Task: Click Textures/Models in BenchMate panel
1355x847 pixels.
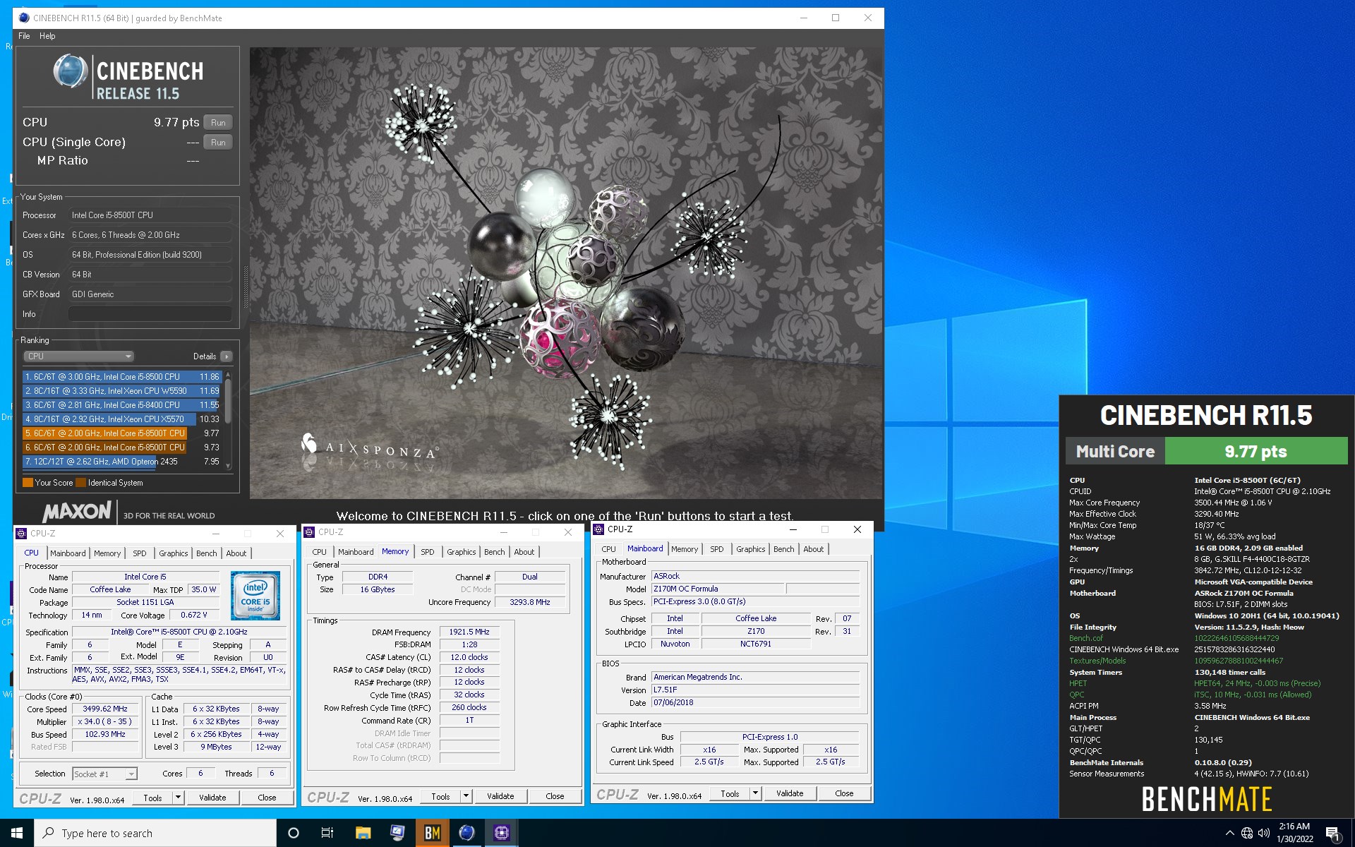Action: pyautogui.click(x=1097, y=661)
